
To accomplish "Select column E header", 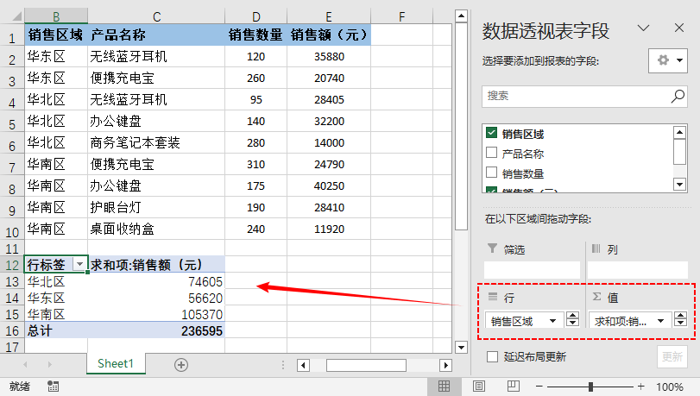I will tap(329, 16).
